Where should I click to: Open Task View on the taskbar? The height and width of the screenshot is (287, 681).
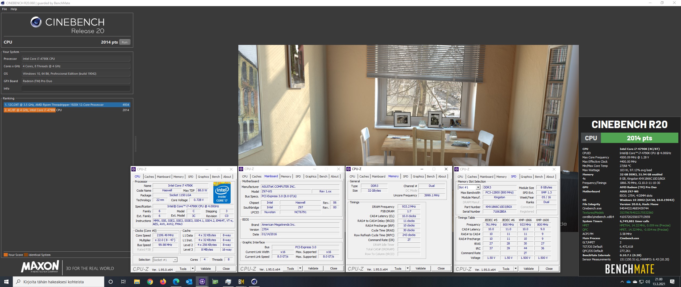(123, 282)
